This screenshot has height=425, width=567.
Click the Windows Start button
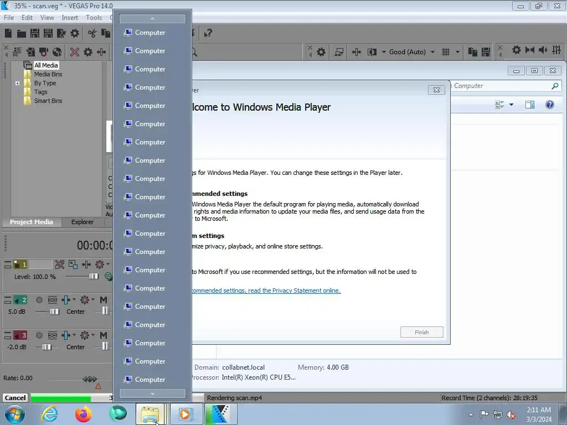(15, 414)
